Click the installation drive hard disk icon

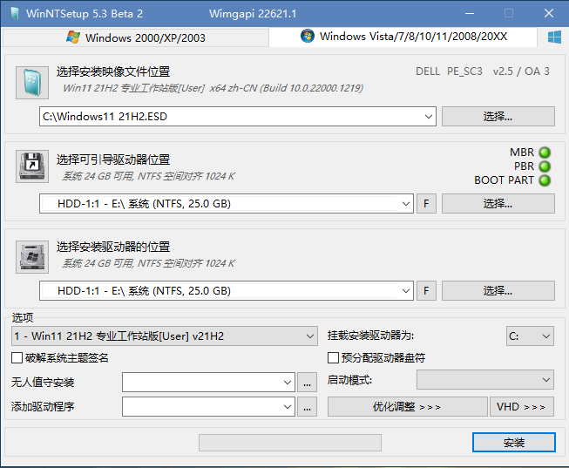32,257
